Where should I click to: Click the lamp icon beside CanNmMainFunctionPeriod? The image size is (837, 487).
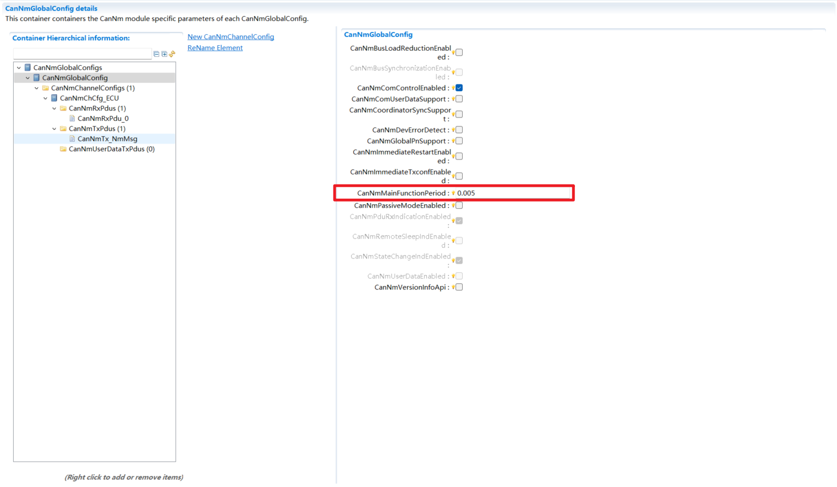tap(453, 193)
